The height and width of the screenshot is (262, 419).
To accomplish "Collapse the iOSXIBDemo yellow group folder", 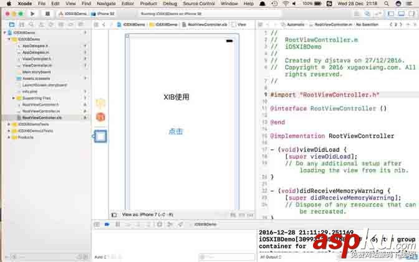I will coord(9,39).
